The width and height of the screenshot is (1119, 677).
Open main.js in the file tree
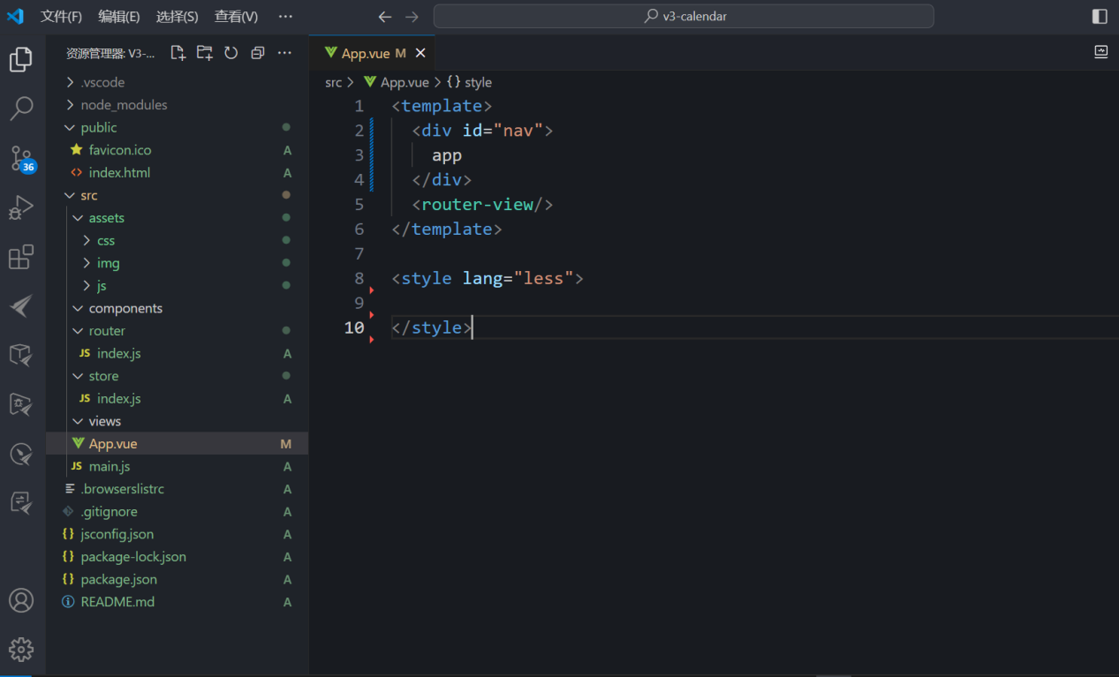pyautogui.click(x=109, y=467)
